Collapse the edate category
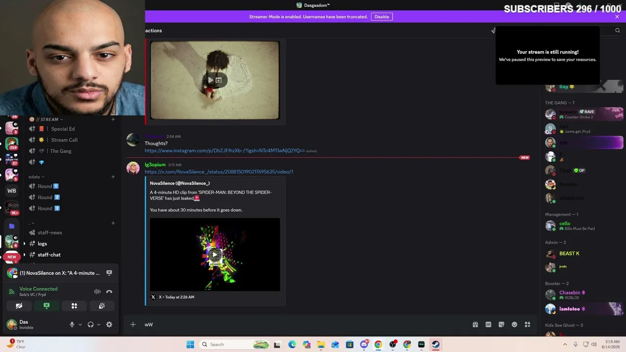The image size is (626, 352). pyautogui.click(x=36, y=177)
